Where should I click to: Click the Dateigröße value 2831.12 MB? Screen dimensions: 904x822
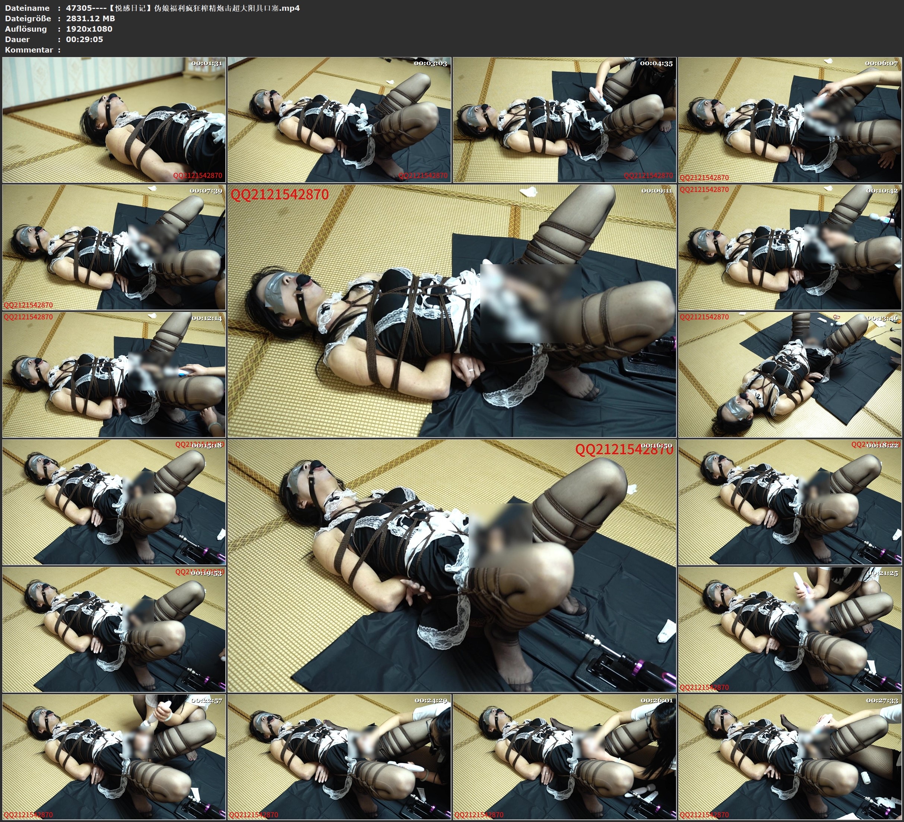point(90,18)
